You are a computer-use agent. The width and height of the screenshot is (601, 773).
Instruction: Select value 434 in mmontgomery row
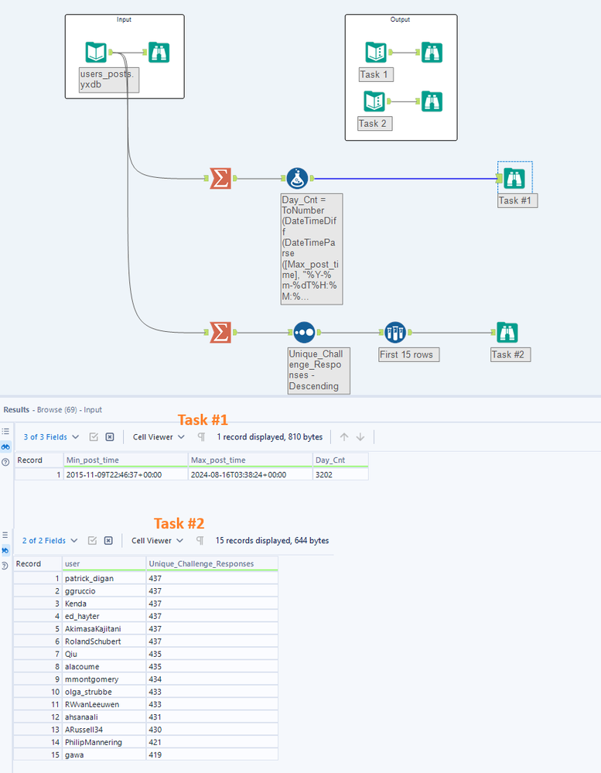(x=212, y=679)
